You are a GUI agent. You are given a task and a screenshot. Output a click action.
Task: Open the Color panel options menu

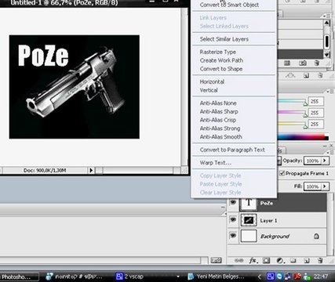[x=330, y=92]
